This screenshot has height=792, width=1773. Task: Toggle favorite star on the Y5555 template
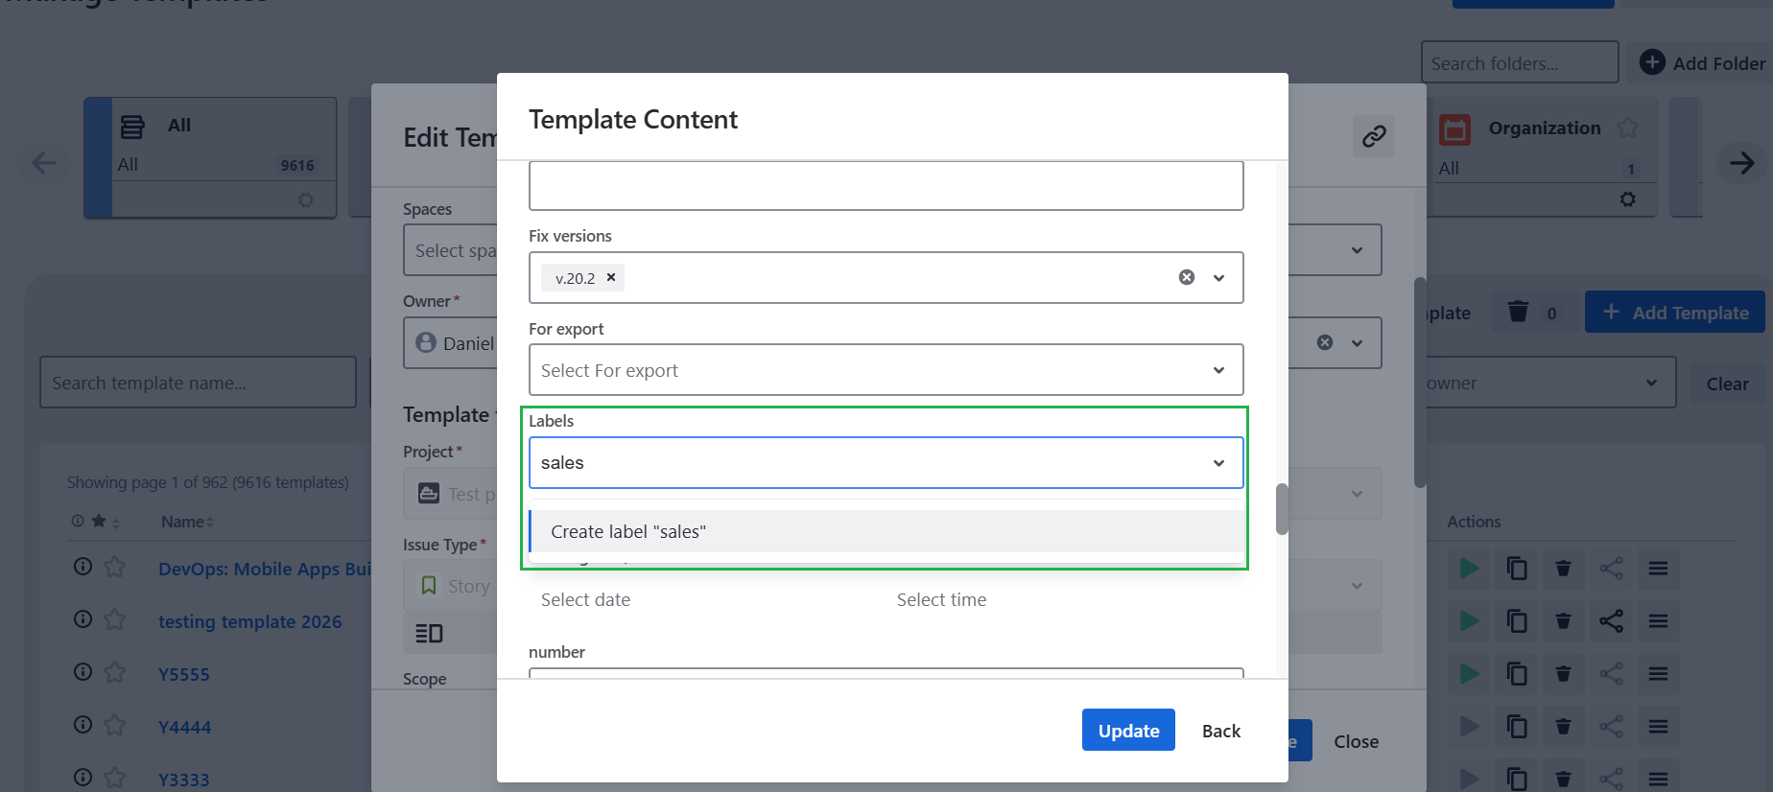click(x=115, y=673)
